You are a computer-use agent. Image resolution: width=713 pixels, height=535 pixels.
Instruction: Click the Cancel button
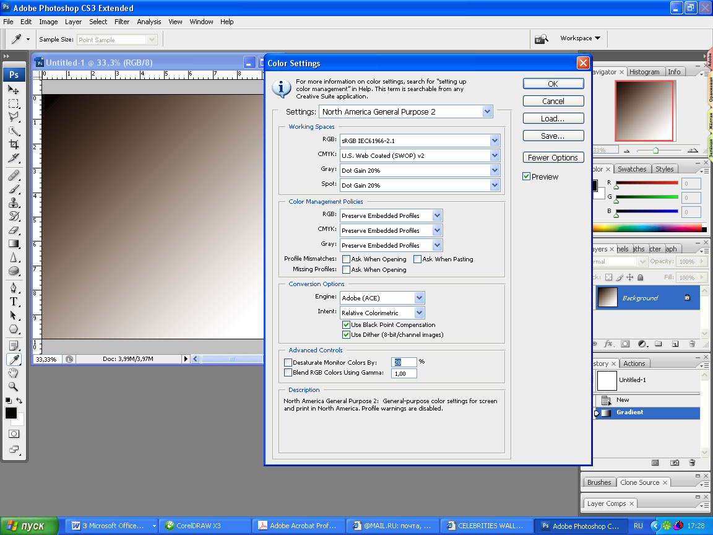(553, 101)
